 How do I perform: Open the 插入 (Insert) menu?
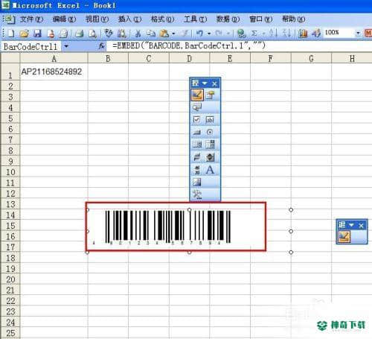tap(129, 19)
